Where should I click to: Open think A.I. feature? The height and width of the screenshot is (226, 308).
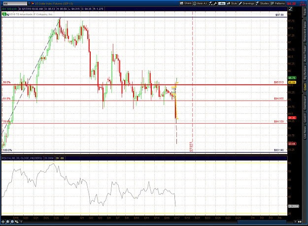click(200, 3)
